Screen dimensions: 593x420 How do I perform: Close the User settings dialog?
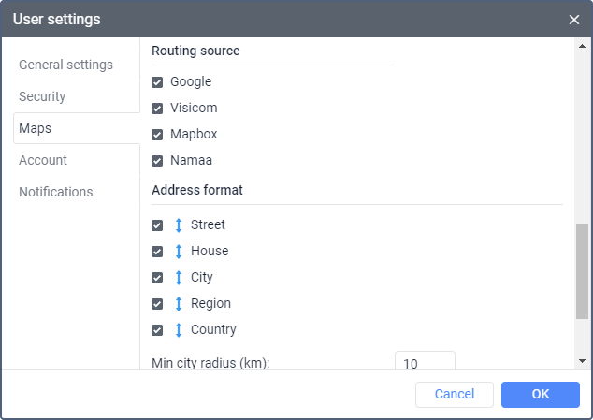tap(574, 19)
